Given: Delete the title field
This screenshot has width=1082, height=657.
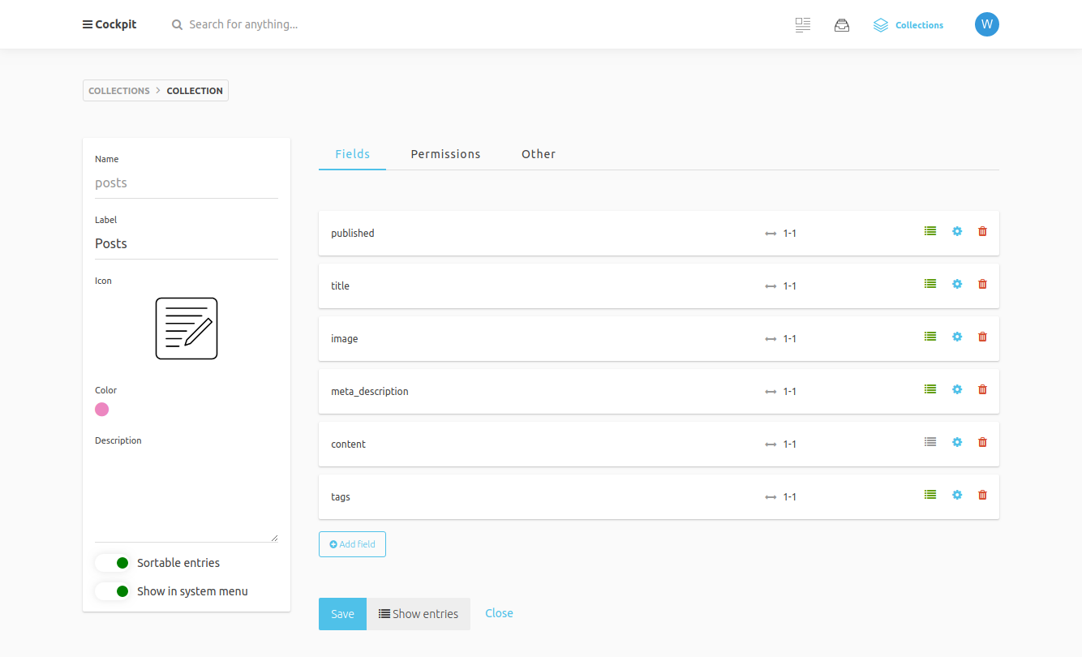Looking at the screenshot, I should [x=982, y=284].
